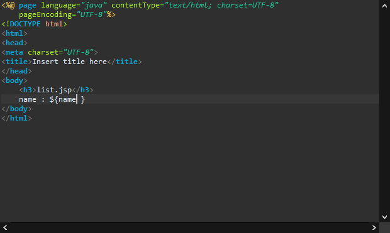390x233 pixels.
Task: Click the '${name }' expression
Action: [x=67, y=100]
